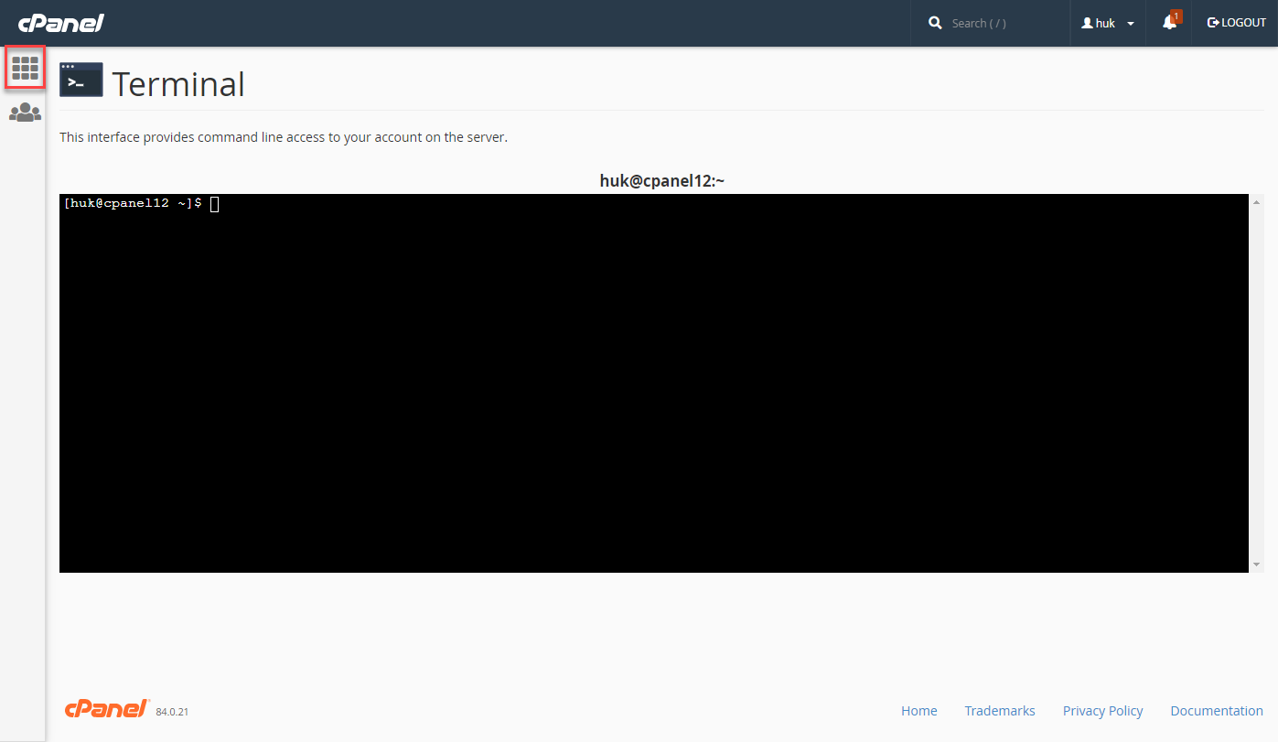Click the Terminal page icon
The image size is (1278, 742).
pyautogui.click(x=81, y=80)
